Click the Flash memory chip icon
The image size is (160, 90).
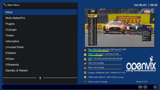coord(85,54)
